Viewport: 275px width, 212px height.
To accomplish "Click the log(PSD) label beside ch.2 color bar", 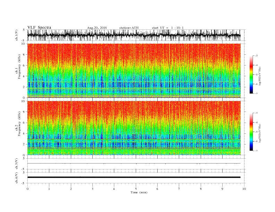I will [260, 133].
